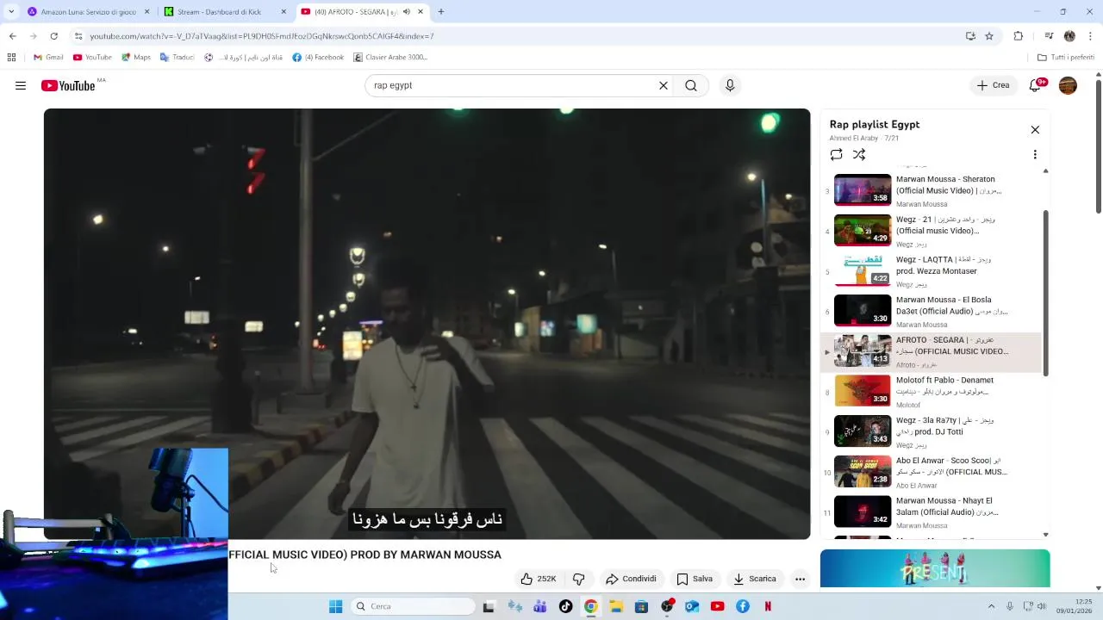Viewport: 1103px width, 620px height.
Task: Play Molotof ft Pablo - Denamet
Action: [x=931, y=392]
